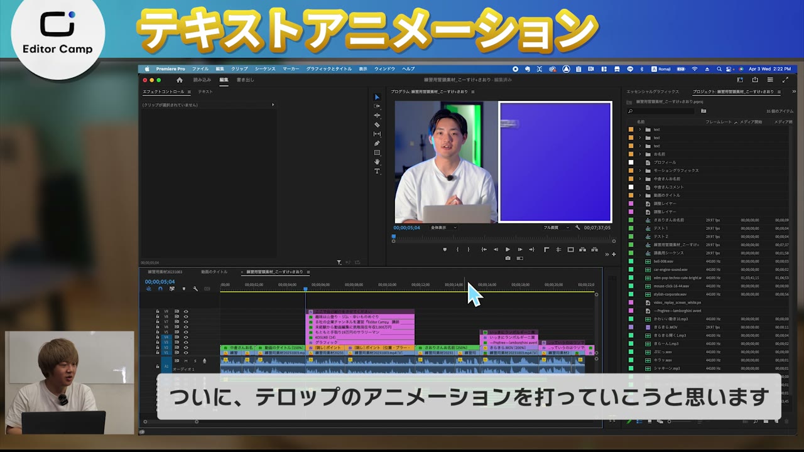This screenshot has height=452, width=804.
Task: Activate the Slip tool
Action: [x=377, y=134]
